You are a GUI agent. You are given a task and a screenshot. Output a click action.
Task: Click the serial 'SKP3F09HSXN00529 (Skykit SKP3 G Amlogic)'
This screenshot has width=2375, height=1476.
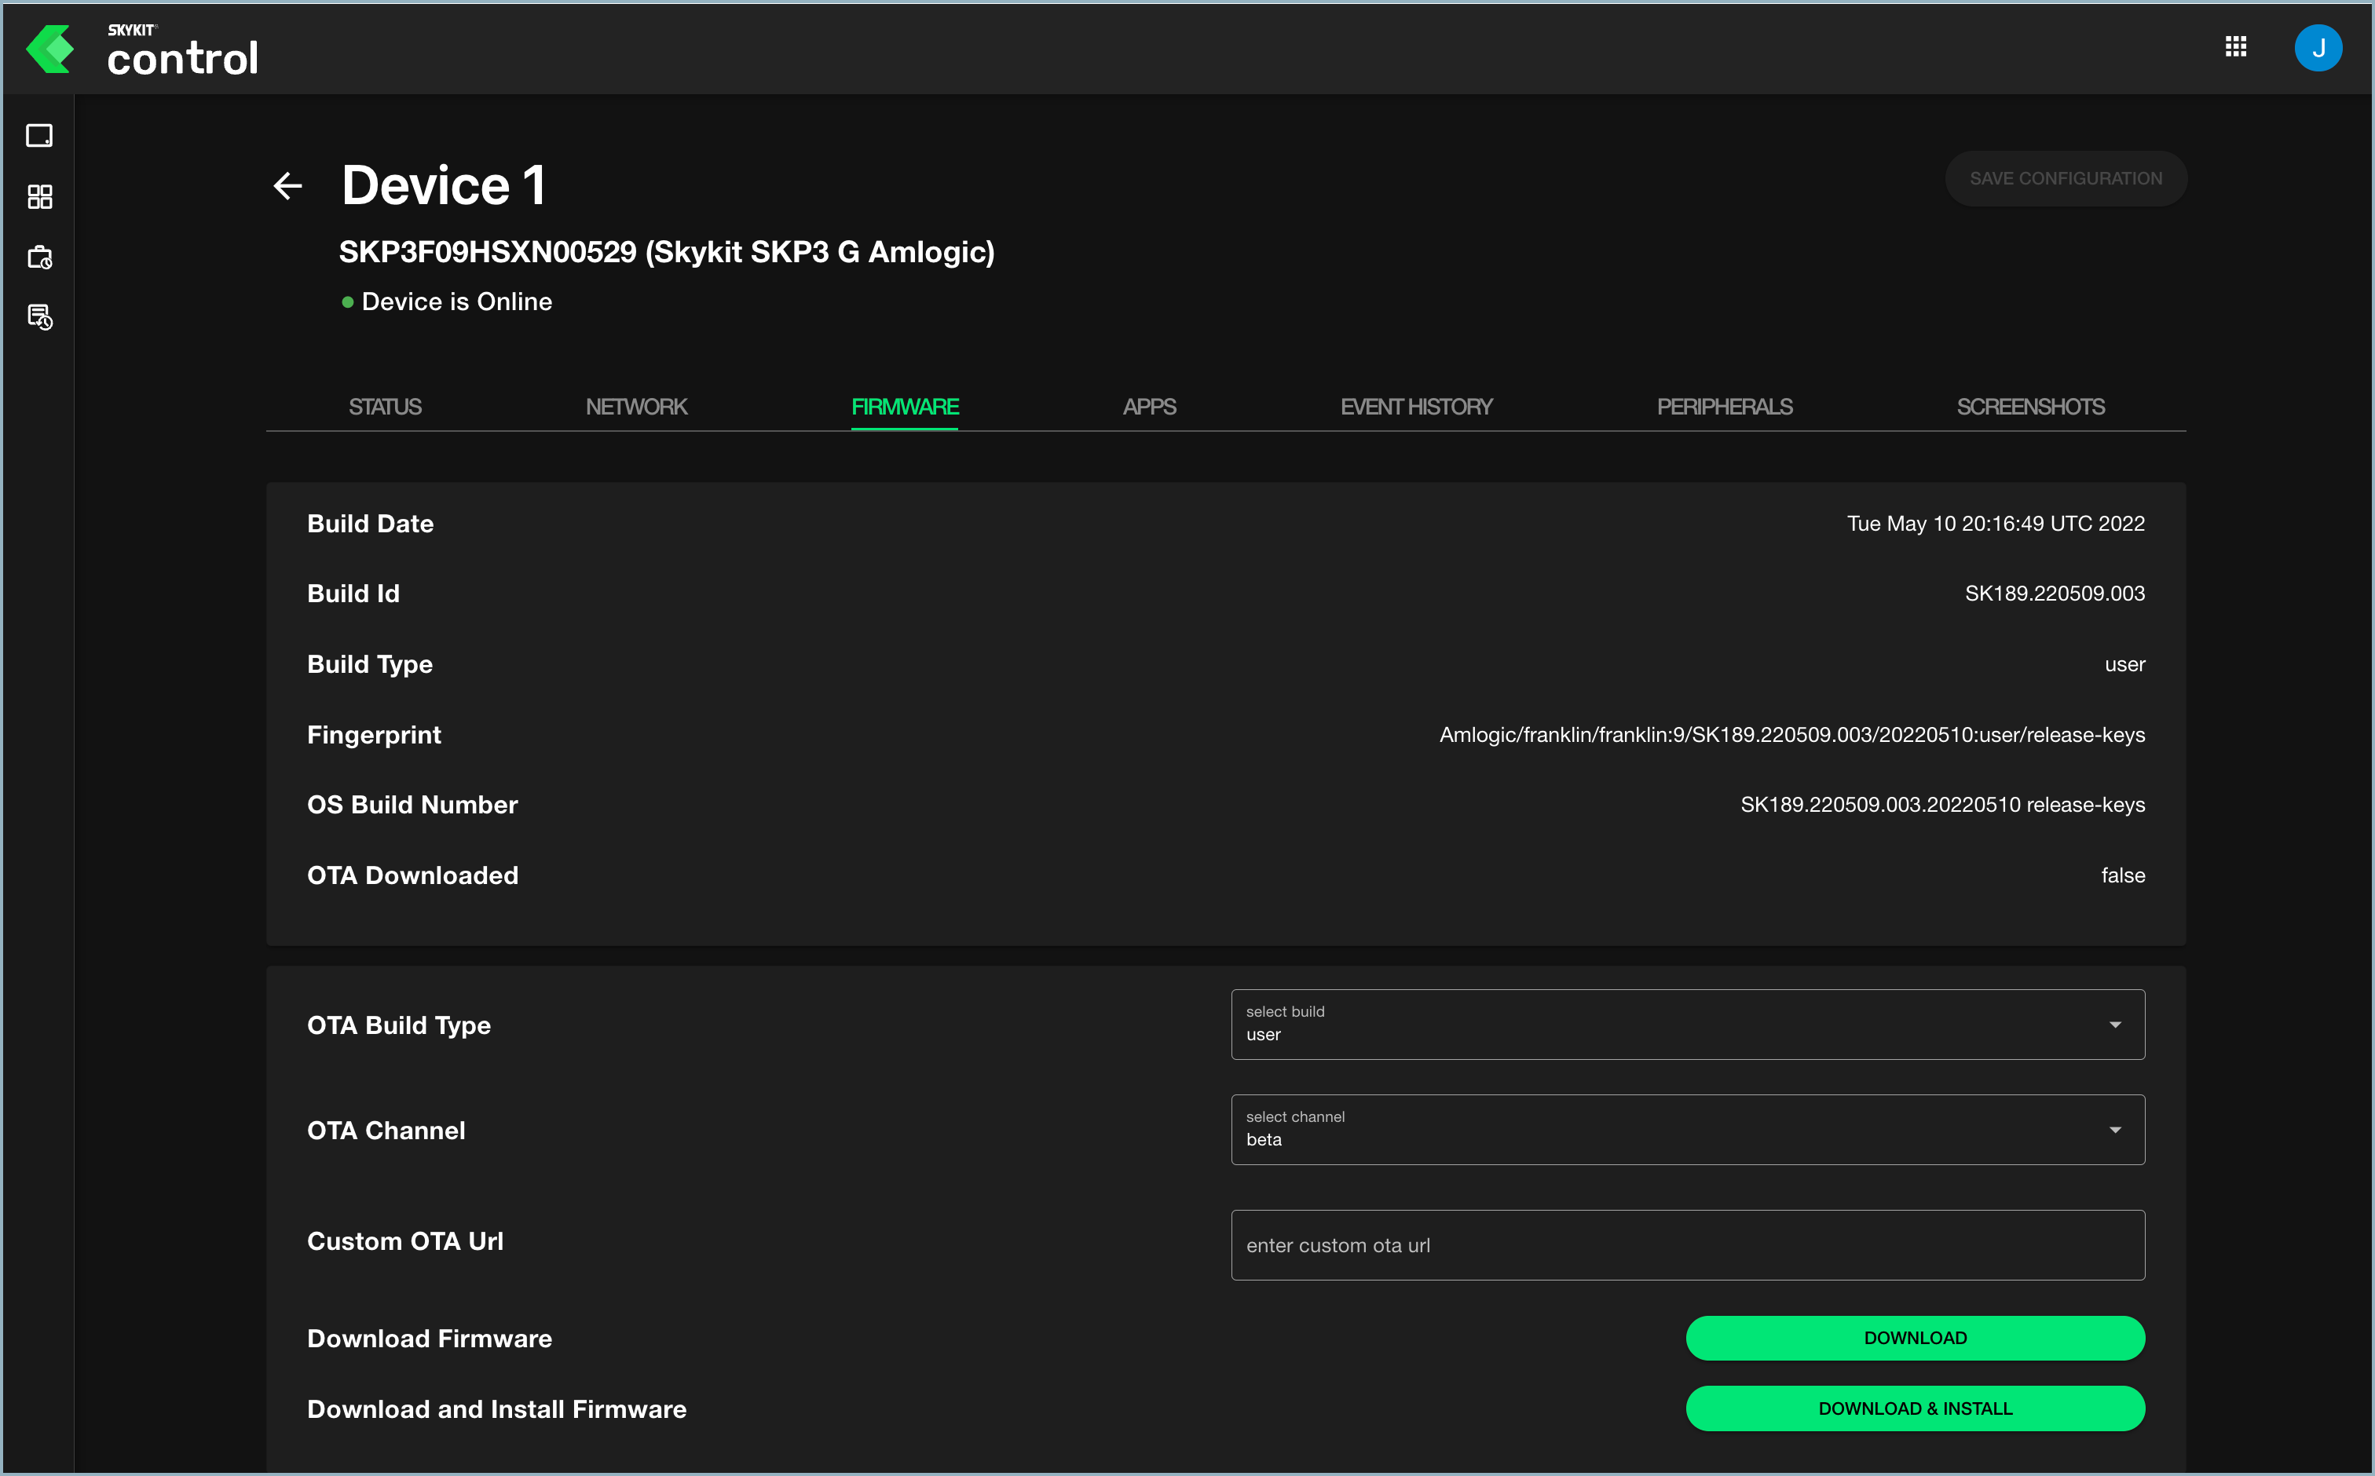click(667, 252)
